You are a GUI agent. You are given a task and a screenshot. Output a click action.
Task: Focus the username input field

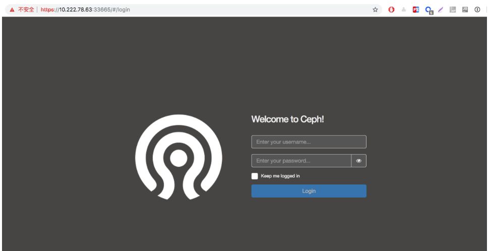click(309, 142)
